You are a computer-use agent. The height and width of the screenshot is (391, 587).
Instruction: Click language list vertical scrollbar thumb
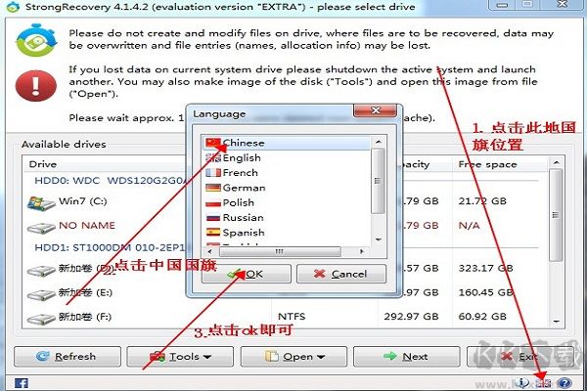[379, 181]
